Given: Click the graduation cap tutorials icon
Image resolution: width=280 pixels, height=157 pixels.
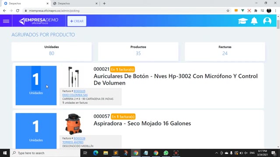Looking at the screenshot, I should tap(243, 21).
